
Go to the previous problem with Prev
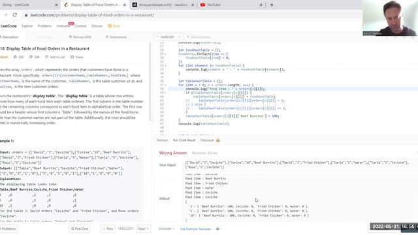click(108, 229)
